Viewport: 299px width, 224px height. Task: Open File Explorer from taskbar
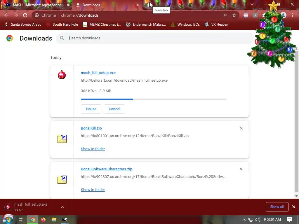(x=54, y=220)
